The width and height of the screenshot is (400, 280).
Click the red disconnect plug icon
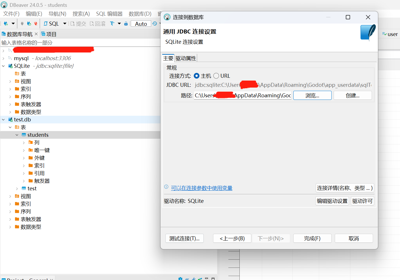pyautogui.click(x=36, y=24)
